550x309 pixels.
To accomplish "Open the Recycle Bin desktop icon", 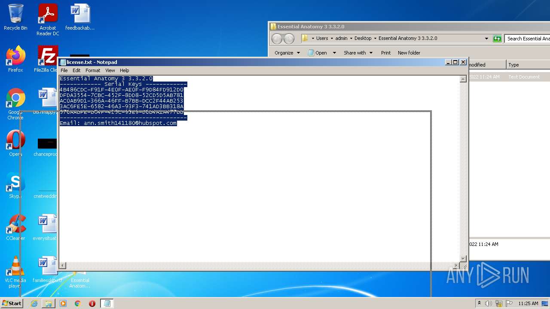I will pos(15,17).
